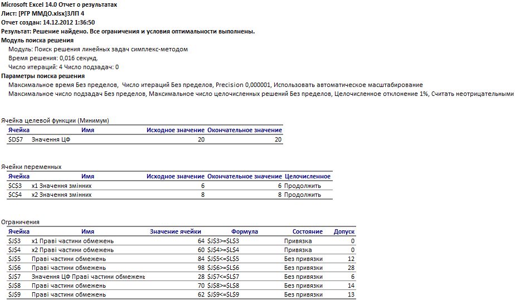Click formula '$J$6>=$L$6'
The height and width of the screenshot is (300, 515).
coord(224,268)
